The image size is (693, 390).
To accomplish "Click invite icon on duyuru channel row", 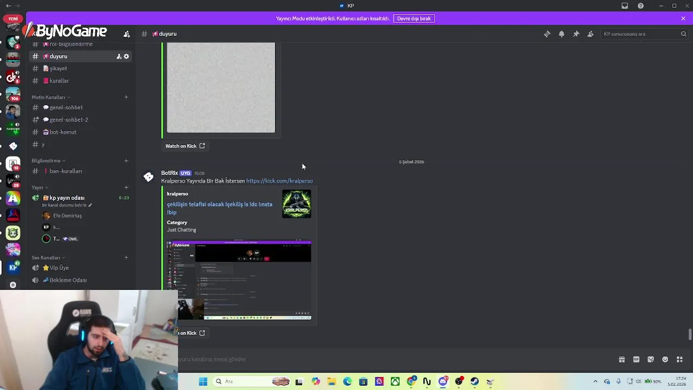I will (119, 56).
